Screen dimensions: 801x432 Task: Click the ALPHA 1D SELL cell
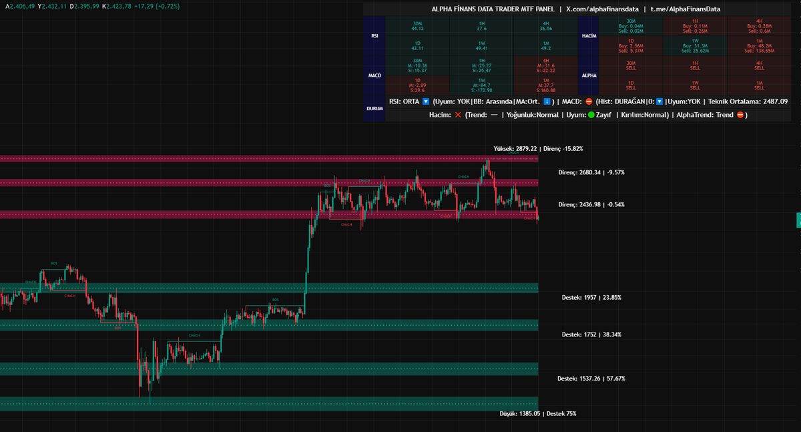tap(631, 85)
